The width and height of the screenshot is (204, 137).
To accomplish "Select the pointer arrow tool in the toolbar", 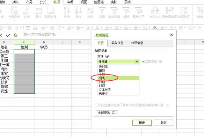I will click(x=17, y=28).
